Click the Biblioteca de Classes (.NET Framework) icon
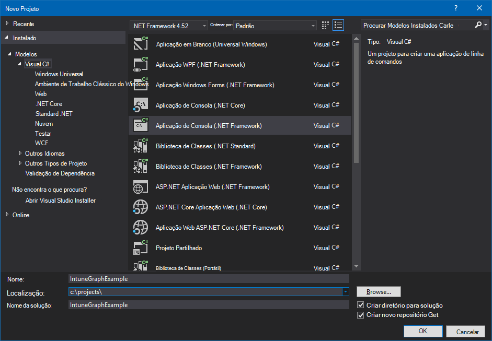 click(x=141, y=166)
